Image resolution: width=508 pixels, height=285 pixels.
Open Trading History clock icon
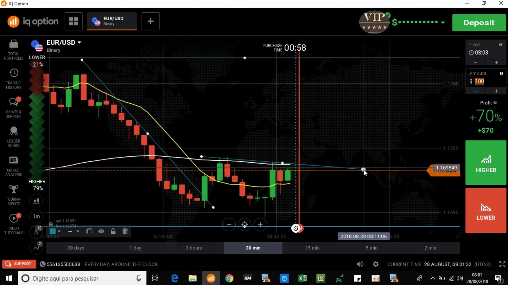pyautogui.click(x=13, y=73)
